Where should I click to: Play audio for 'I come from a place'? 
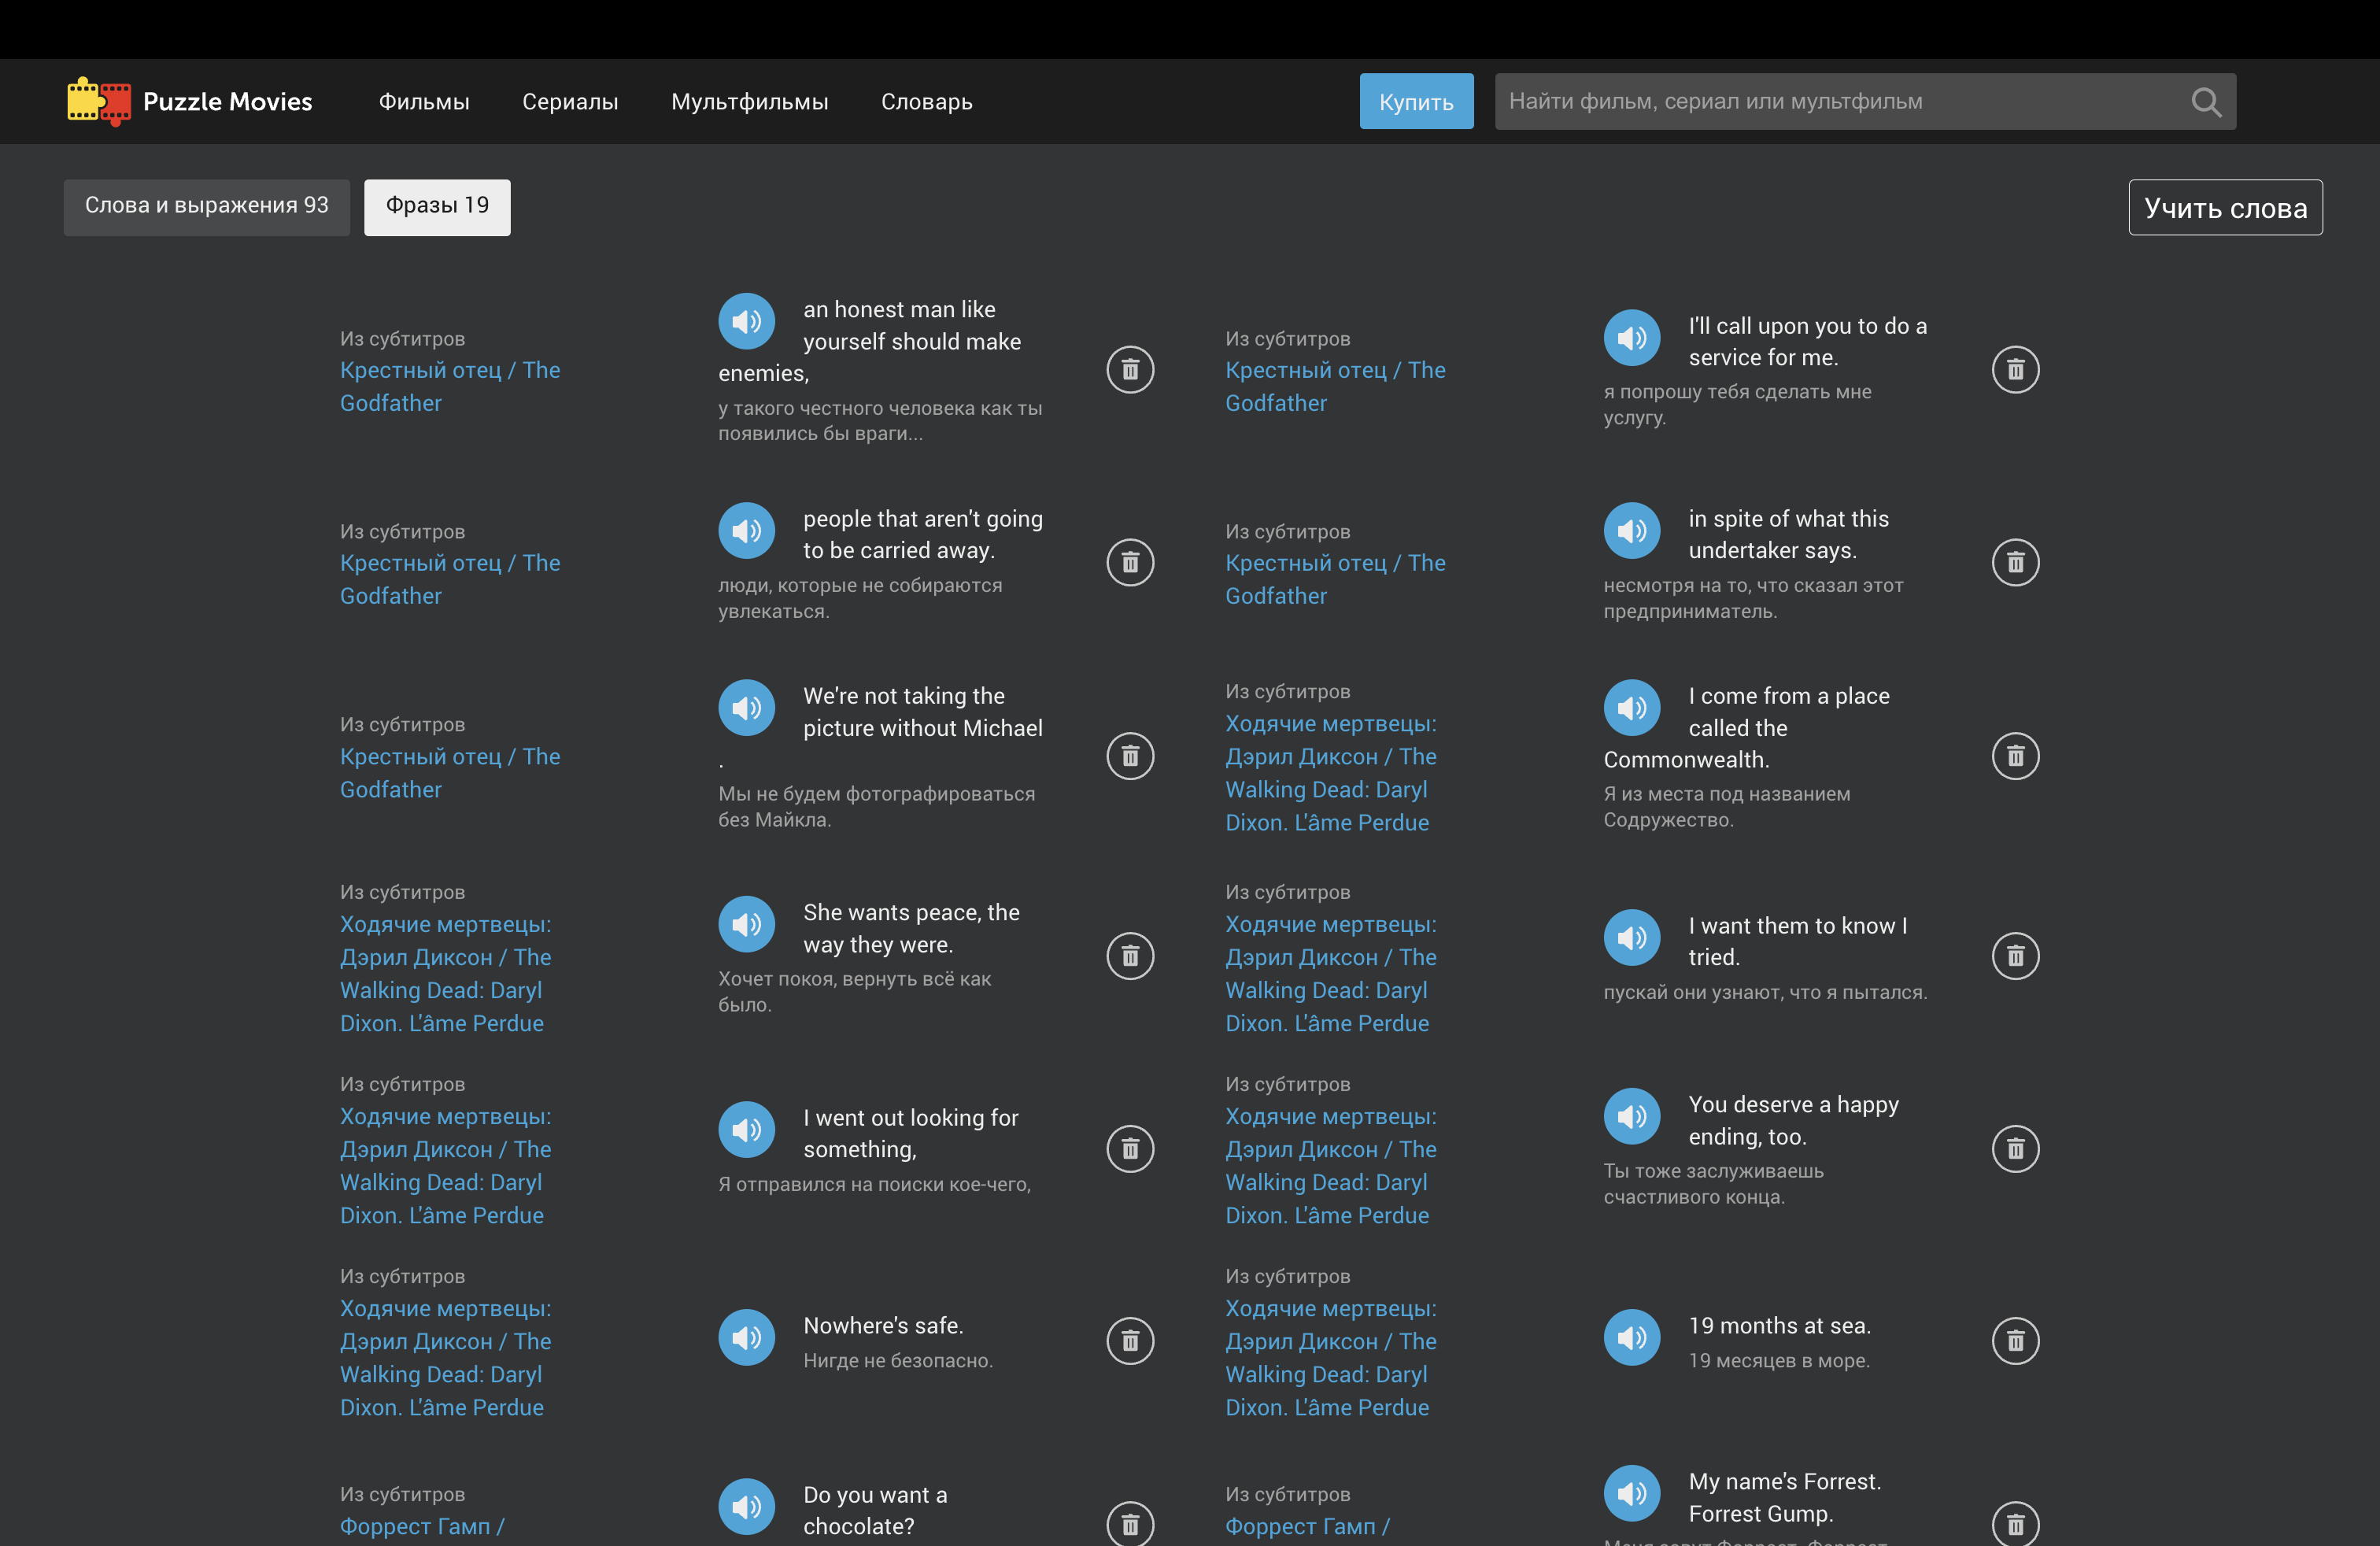coord(1631,708)
